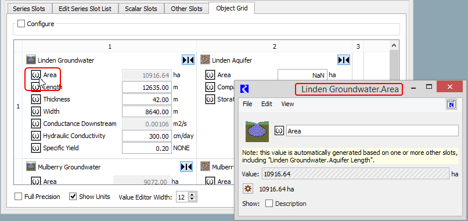Collapse Linden Aquifer with its bowtie button

click(344, 60)
